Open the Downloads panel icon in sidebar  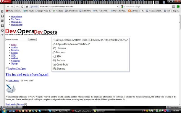[x=2, y=26]
